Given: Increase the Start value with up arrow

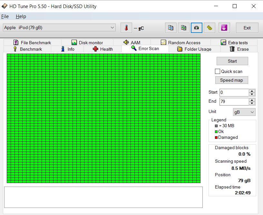Looking at the screenshot, I should coord(252,91).
